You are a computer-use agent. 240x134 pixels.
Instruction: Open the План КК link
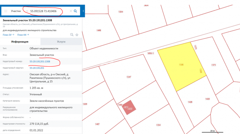click(23, 35)
